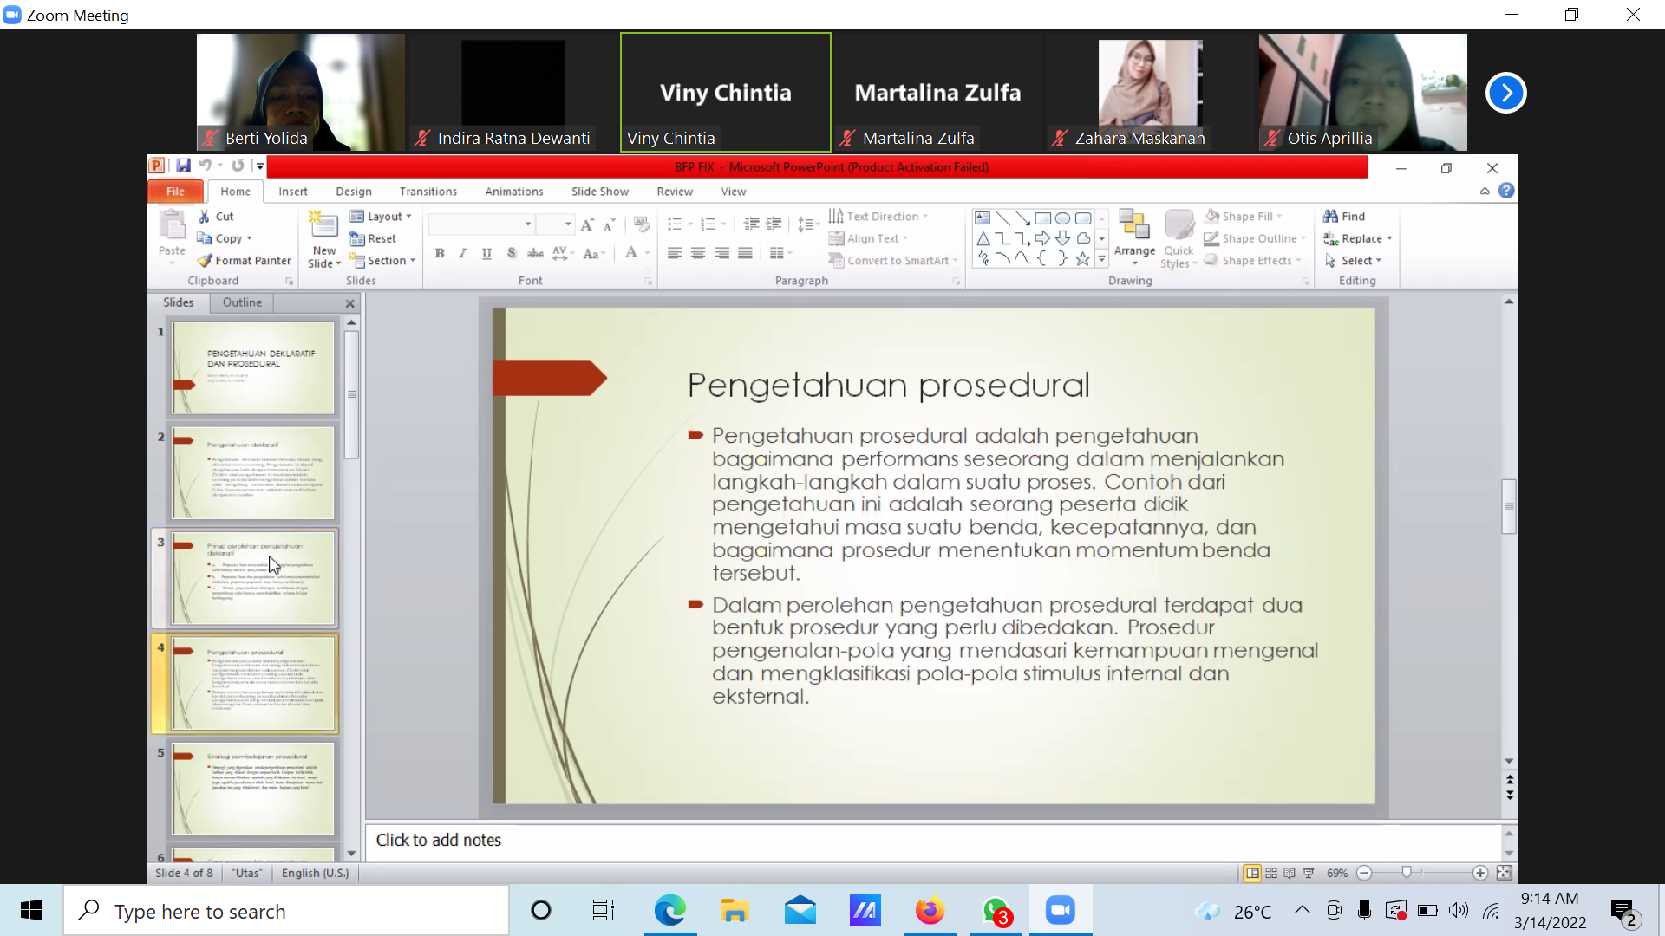Toggle Italic formatting
The width and height of the screenshot is (1665, 936).
[x=462, y=253]
